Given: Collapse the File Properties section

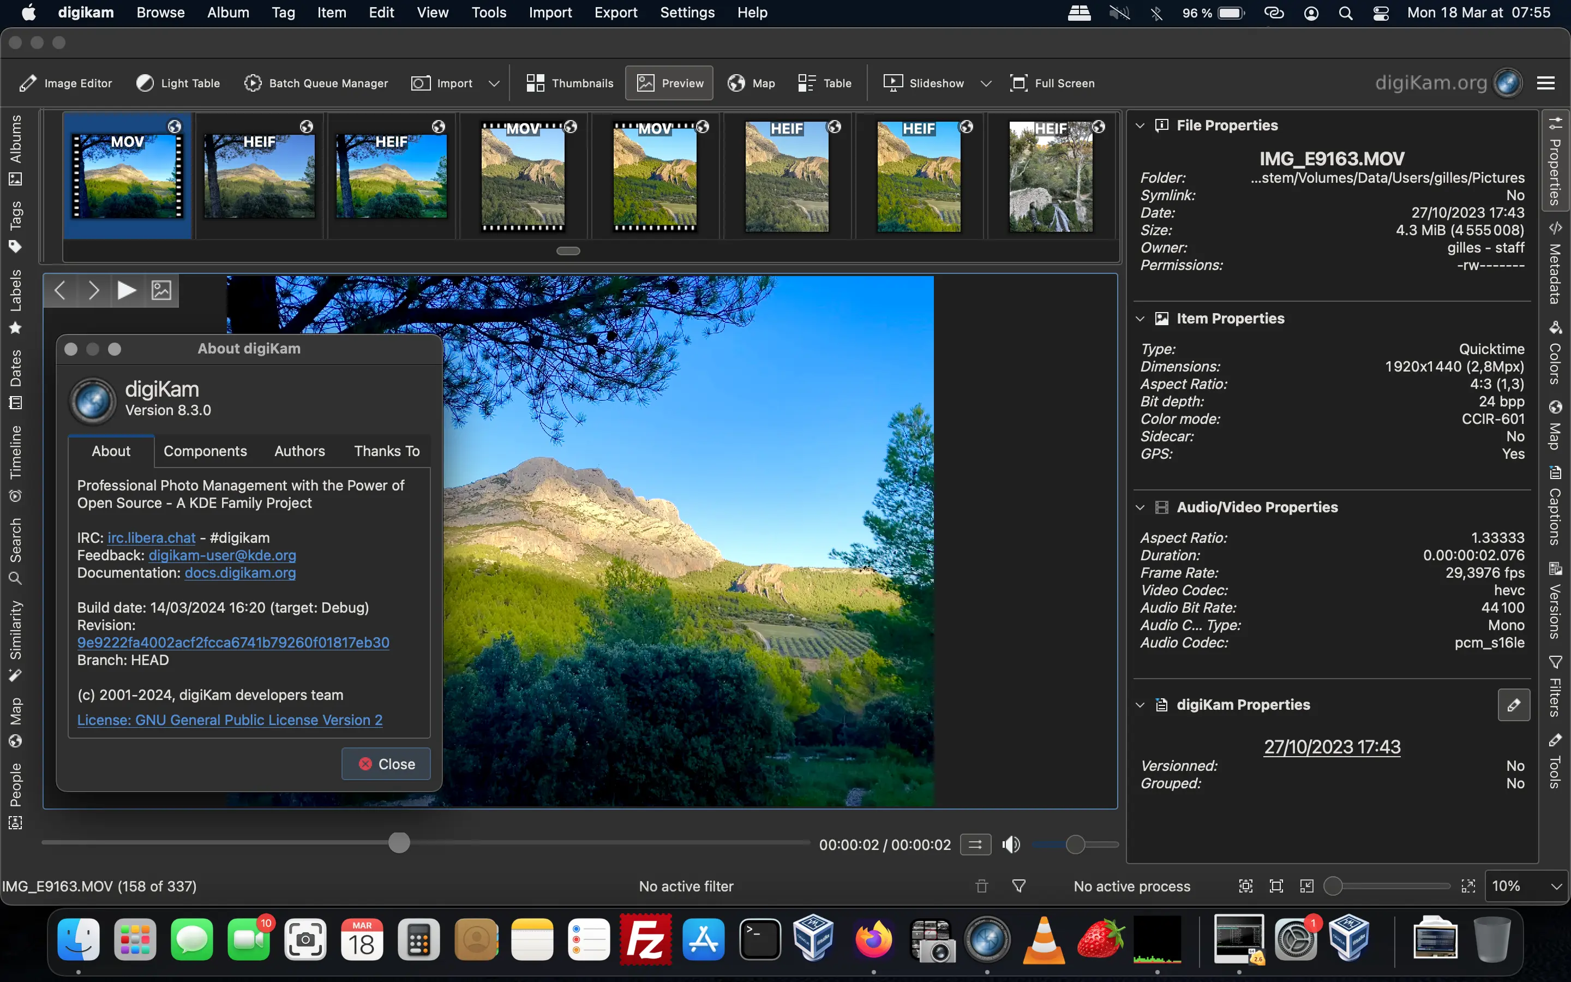Looking at the screenshot, I should 1141,125.
